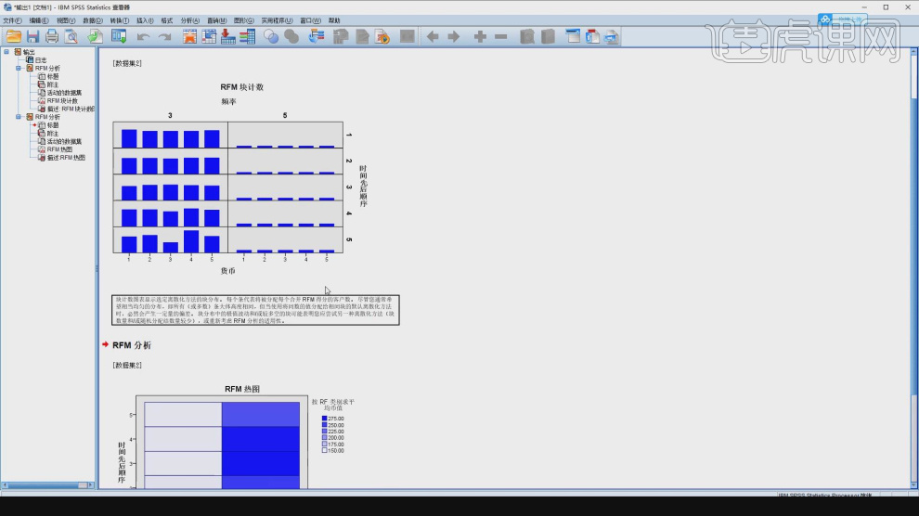Click the Recall recent dialogs icon
The width and height of the screenshot is (919, 516).
(119, 36)
